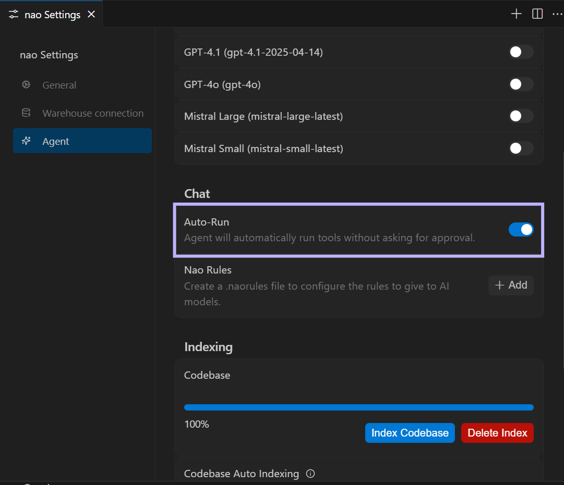Disable the Auto-Run toggle

pos(521,230)
